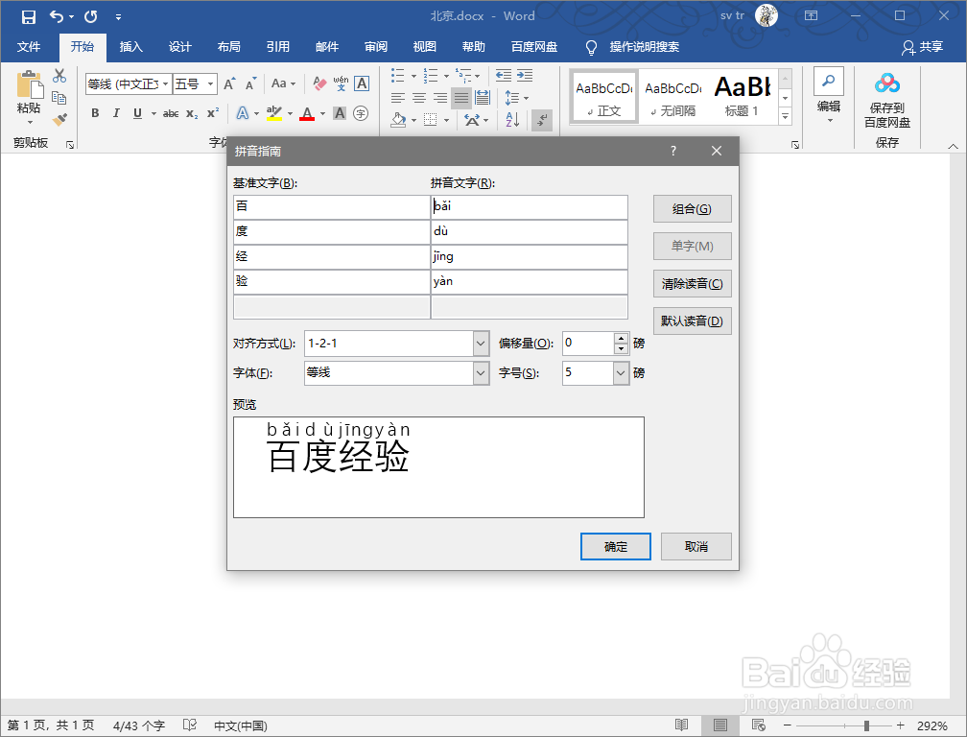
Task: Click the help question mark in dialog
Action: point(673,151)
